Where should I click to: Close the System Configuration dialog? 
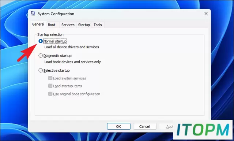(x=206, y=14)
